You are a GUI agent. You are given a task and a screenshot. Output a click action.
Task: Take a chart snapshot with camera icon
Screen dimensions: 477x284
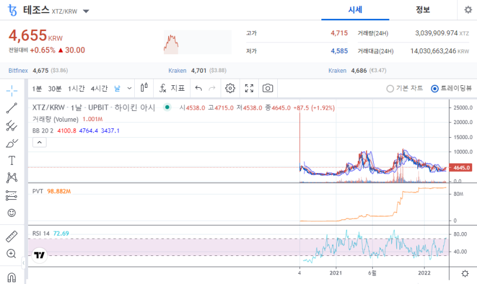click(268, 88)
